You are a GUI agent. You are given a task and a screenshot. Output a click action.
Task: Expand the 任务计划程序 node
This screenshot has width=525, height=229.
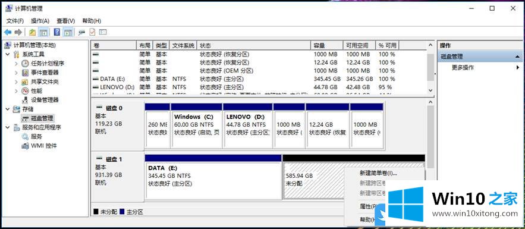[16, 63]
